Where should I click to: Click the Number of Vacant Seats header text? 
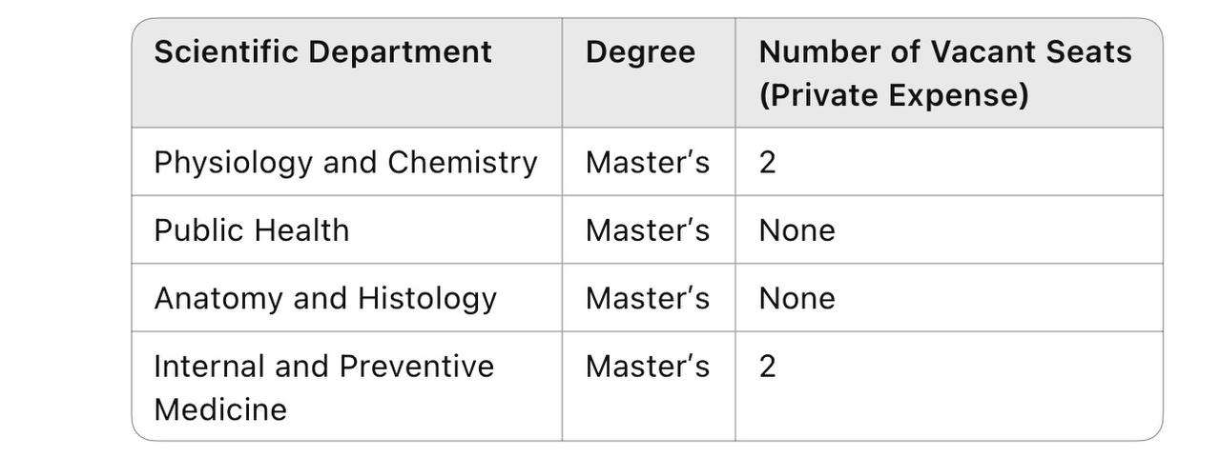944,51
